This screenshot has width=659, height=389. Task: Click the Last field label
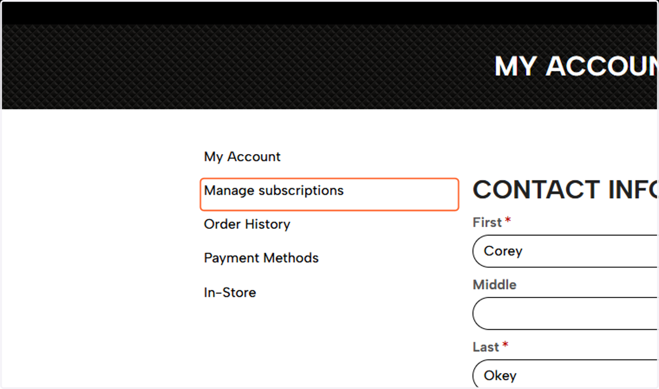[x=487, y=347]
